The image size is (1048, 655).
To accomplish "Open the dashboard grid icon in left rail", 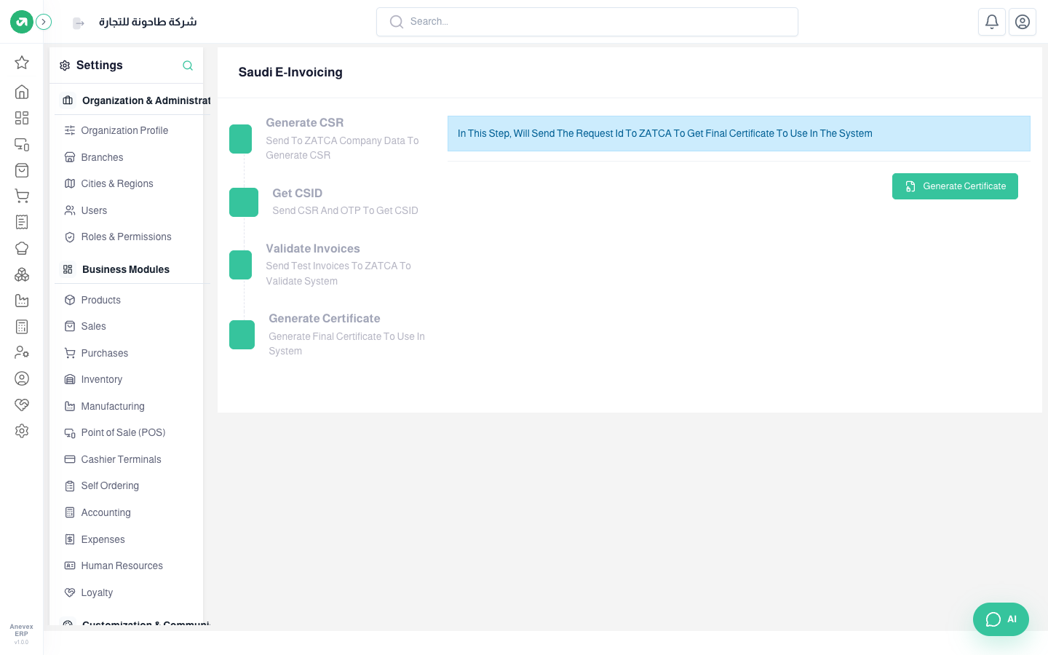I will pyautogui.click(x=22, y=118).
